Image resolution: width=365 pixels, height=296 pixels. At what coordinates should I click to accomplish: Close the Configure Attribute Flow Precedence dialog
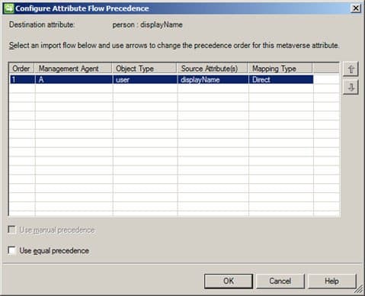click(x=356, y=8)
